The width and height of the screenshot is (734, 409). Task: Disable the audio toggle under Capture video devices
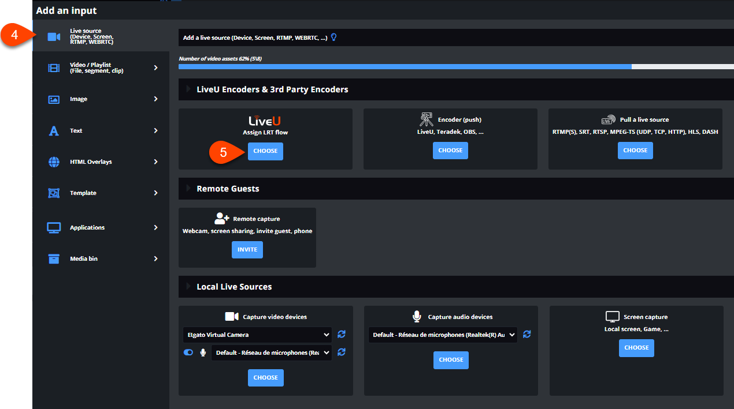pos(188,352)
